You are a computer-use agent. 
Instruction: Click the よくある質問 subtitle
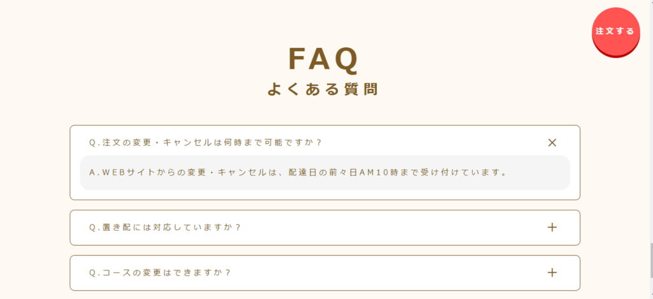pyautogui.click(x=323, y=89)
